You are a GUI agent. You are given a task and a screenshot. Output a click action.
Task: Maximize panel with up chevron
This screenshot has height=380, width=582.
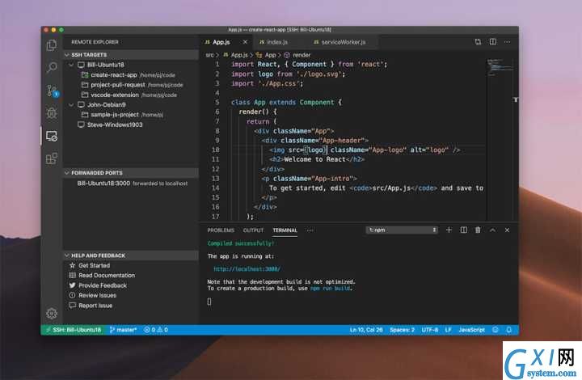click(x=492, y=230)
